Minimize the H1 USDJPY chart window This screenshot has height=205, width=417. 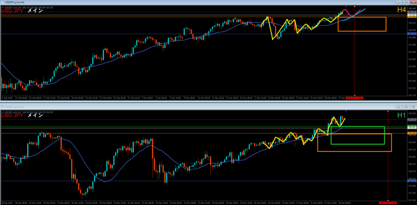[398, 107]
